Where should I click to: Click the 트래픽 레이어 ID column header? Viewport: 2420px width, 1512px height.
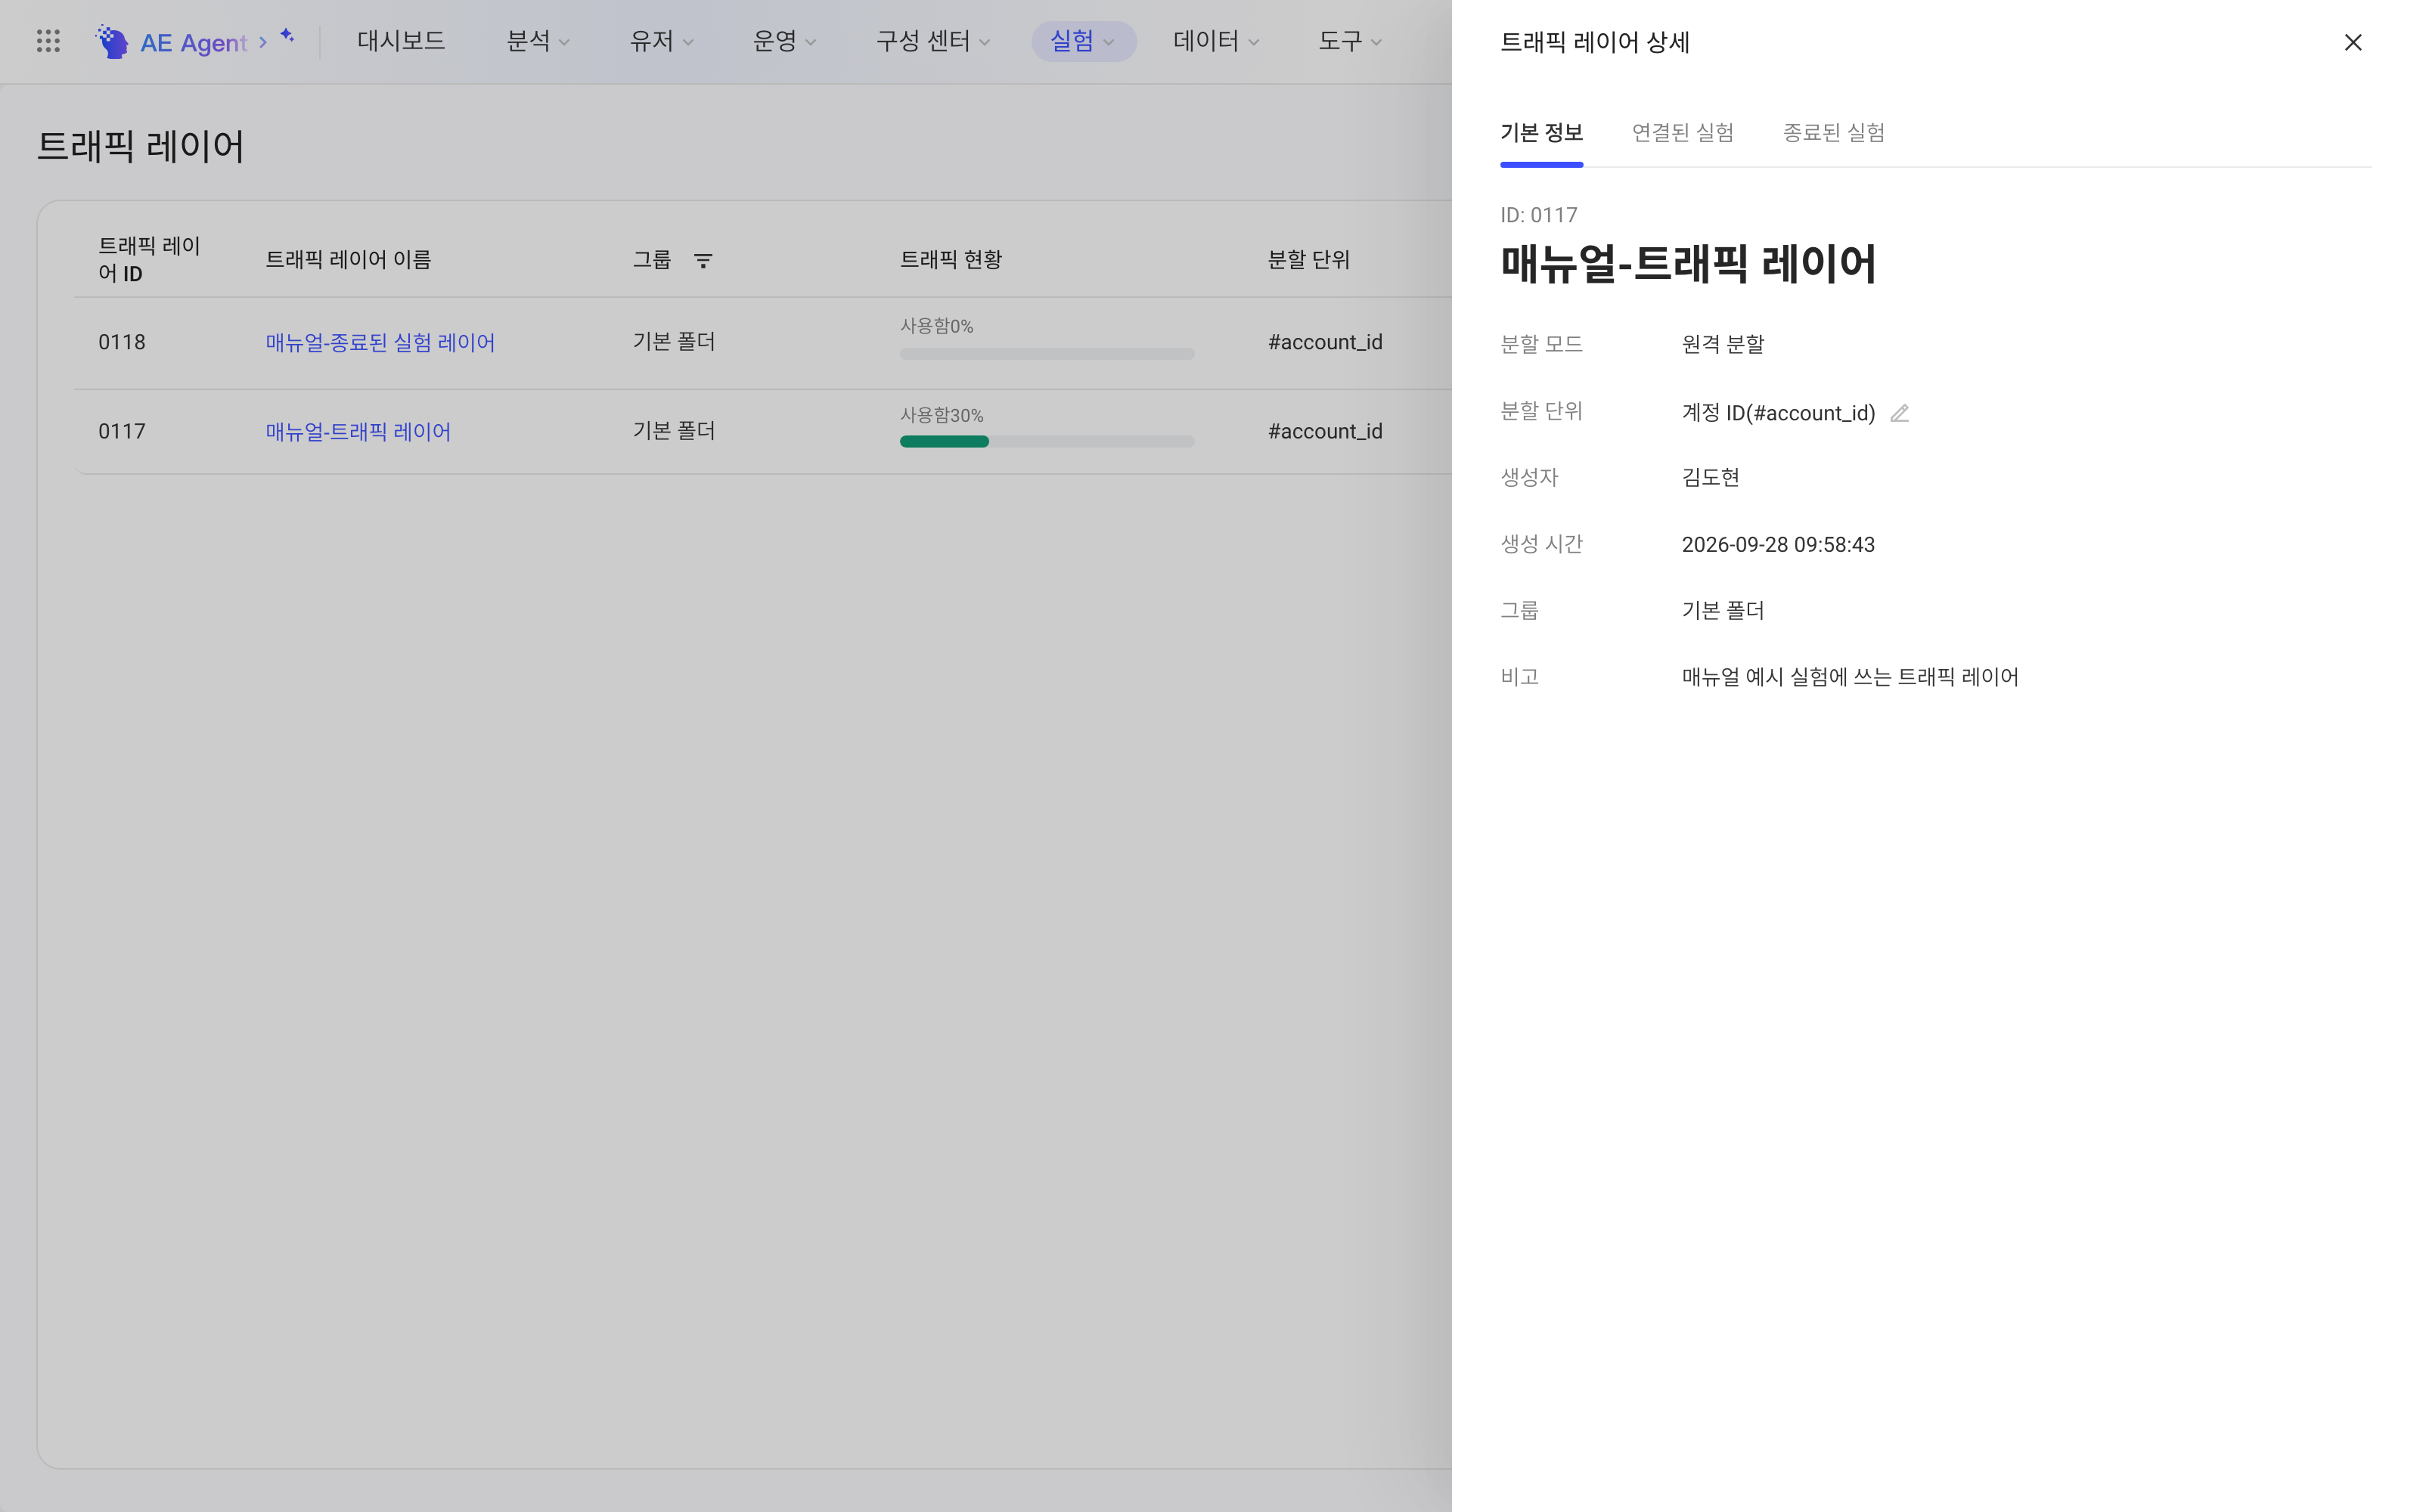tap(149, 259)
